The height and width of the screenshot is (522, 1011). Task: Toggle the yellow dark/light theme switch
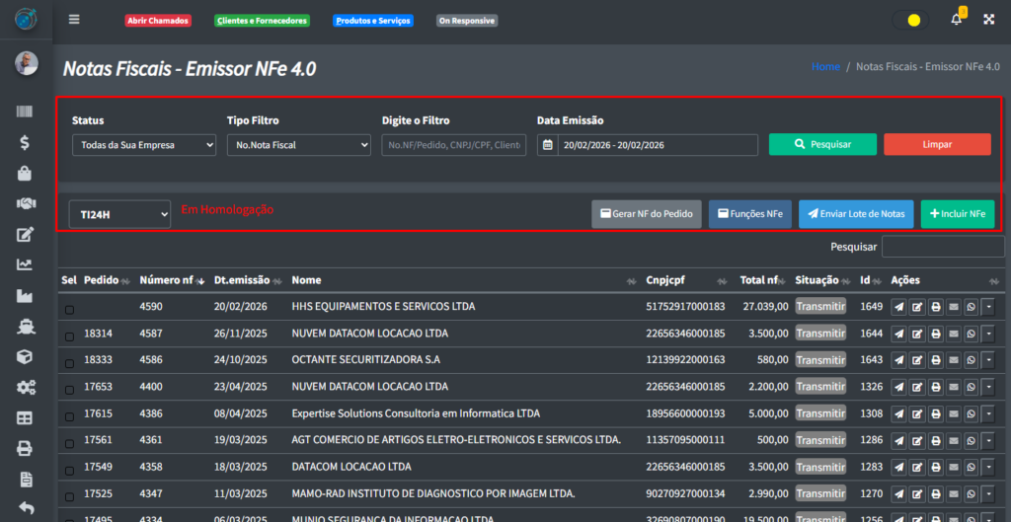click(910, 20)
